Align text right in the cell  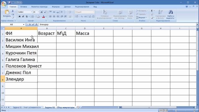click(58, 16)
